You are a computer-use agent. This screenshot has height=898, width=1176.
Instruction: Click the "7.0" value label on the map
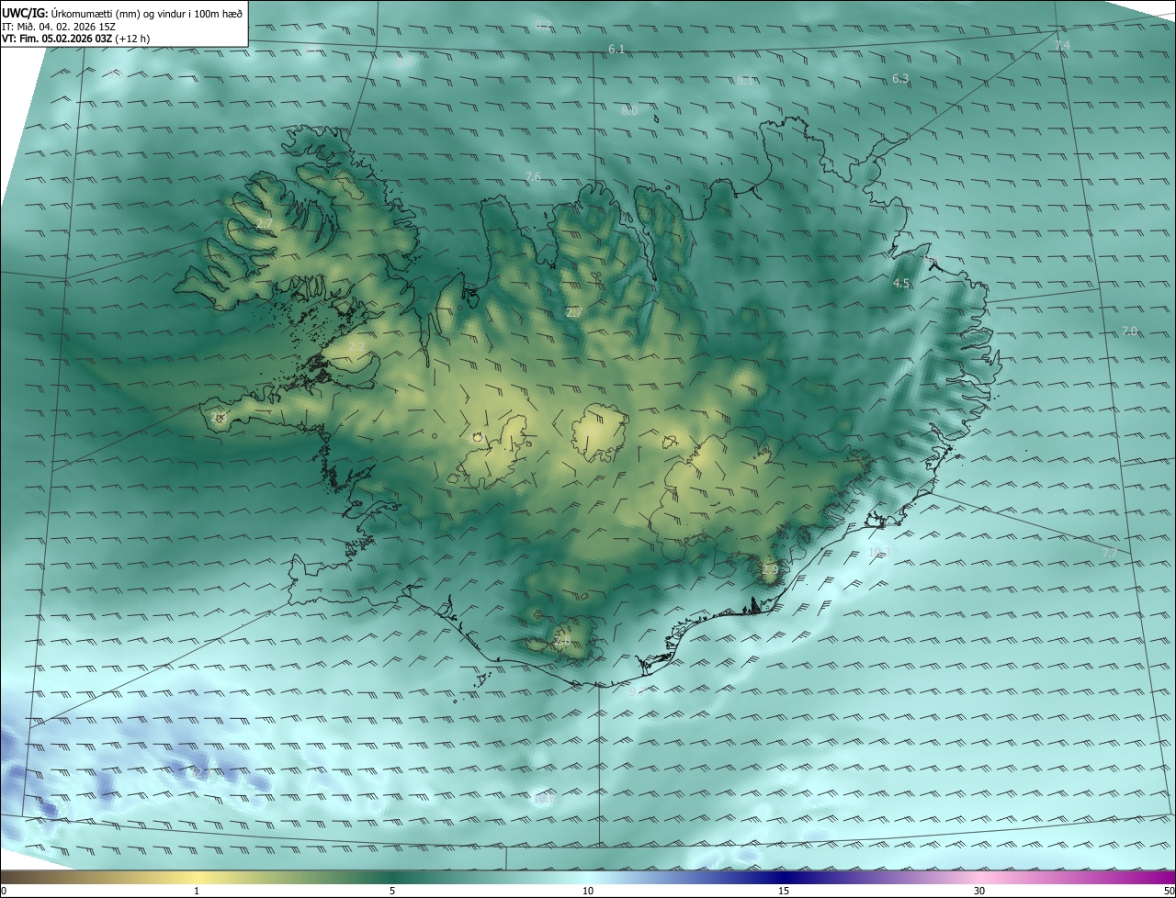1129,331
